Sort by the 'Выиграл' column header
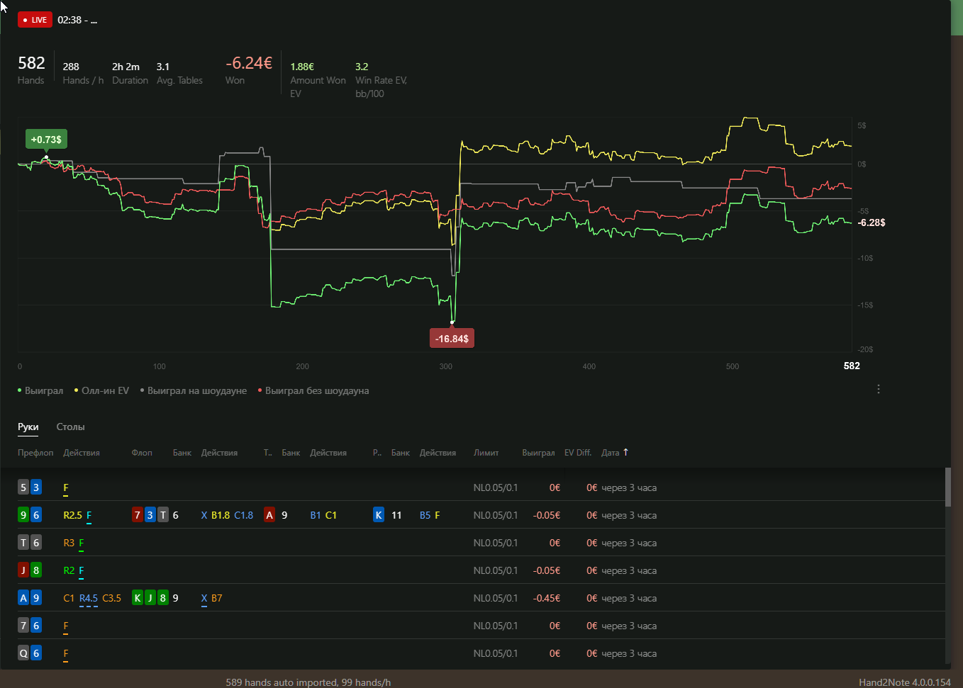Viewport: 963px width, 688px height. tap(538, 452)
